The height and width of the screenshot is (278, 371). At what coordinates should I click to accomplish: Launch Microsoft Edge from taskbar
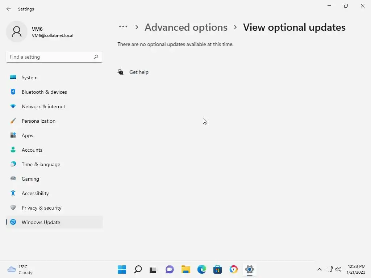point(201,269)
